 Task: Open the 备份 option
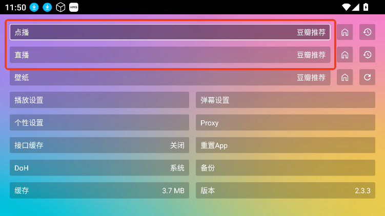point(286,168)
